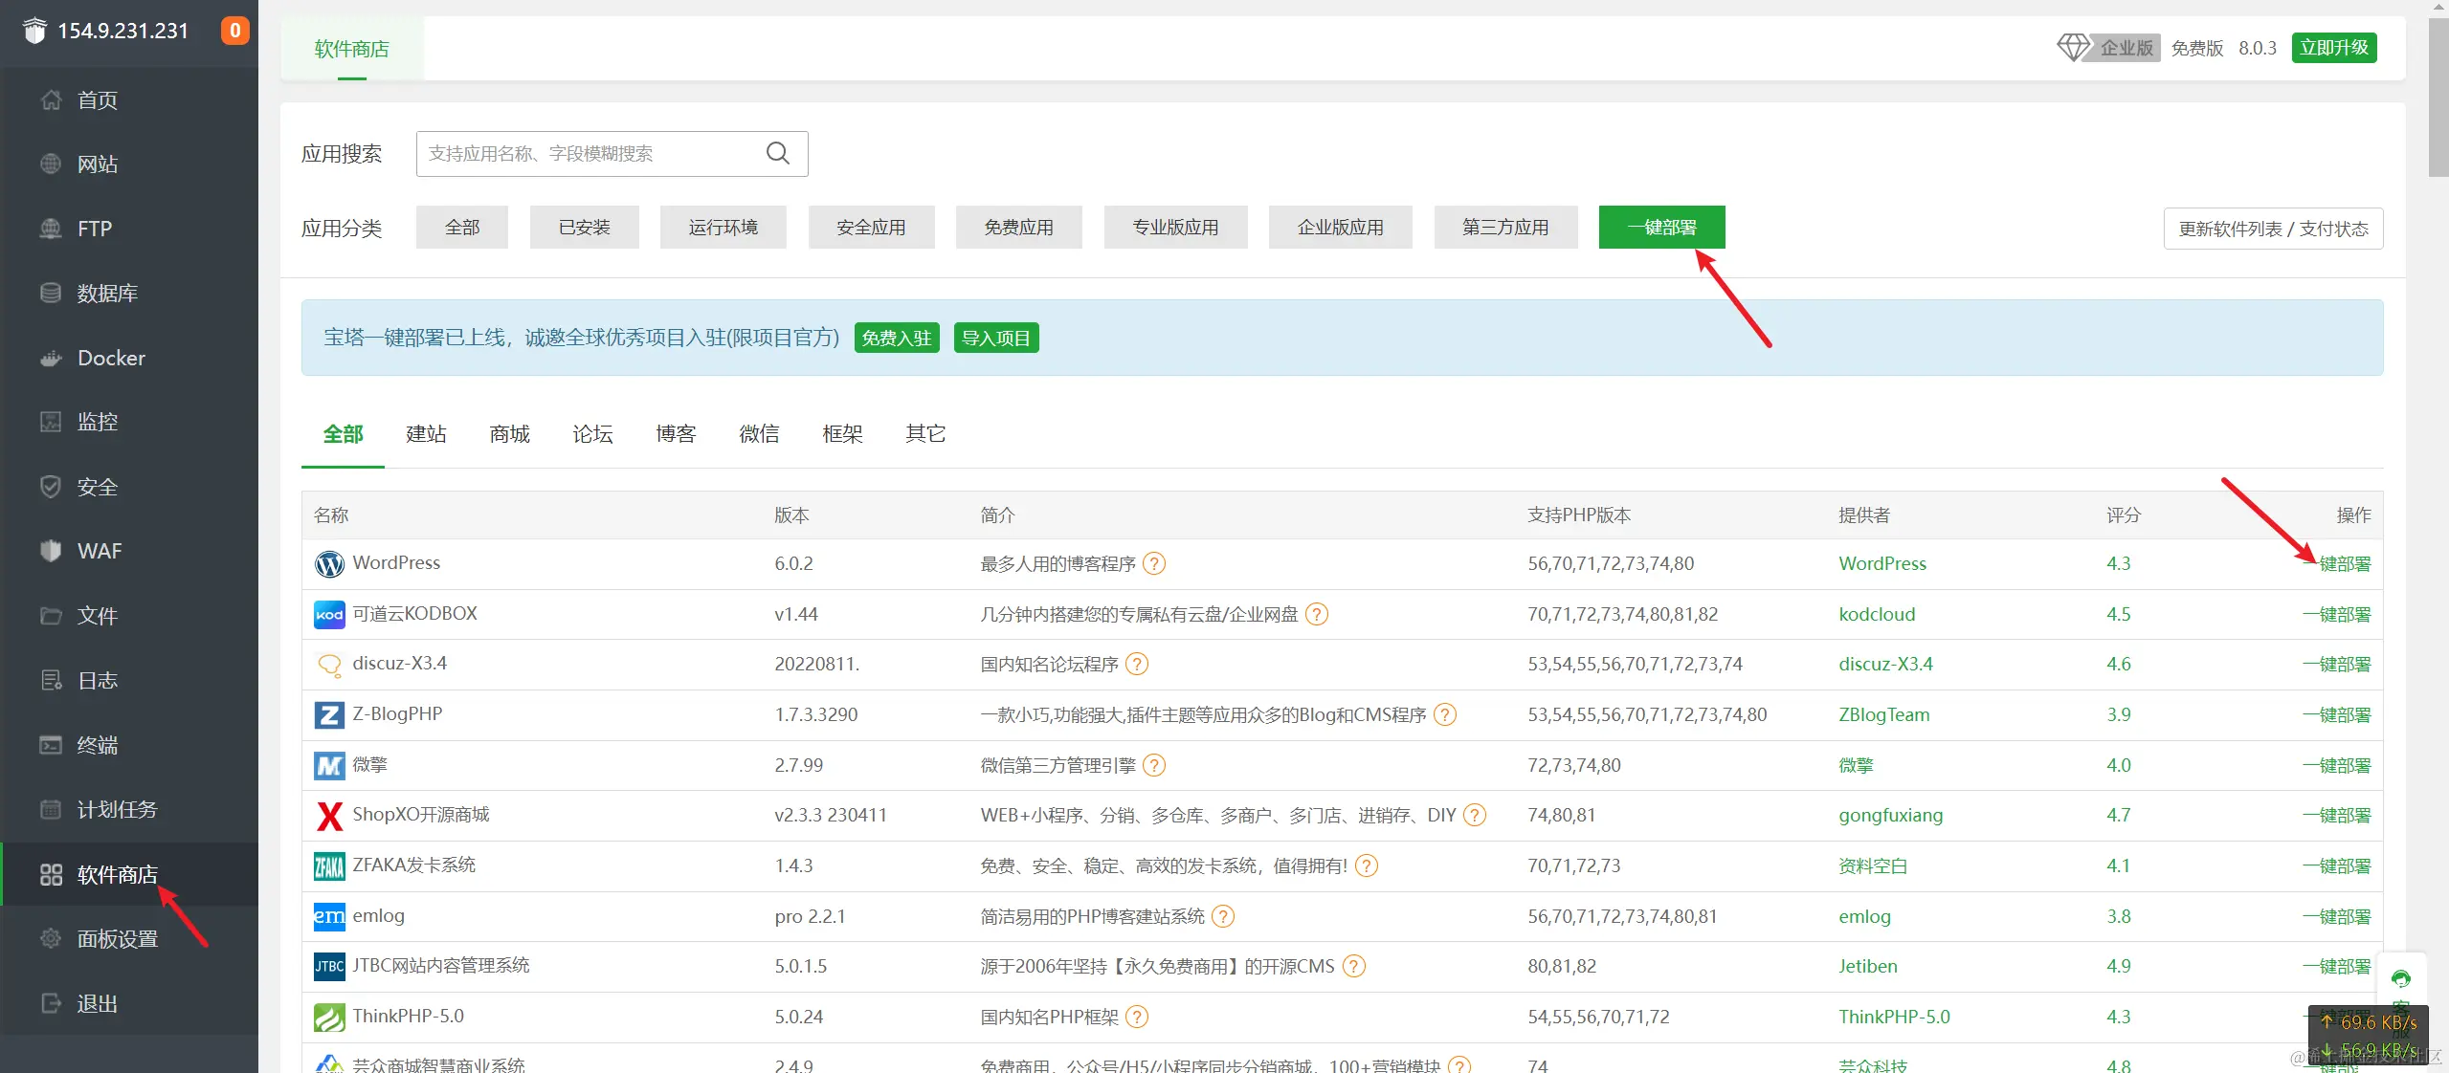Click the Z-BlogPHP logo icon
Image resolution: width=2449 pixels, height=1073 pixels.
(x=329, y=714)
